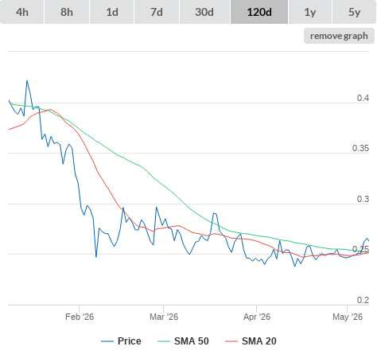Click the blue Price legend line marker
The width and height of the screenshot is (377, 362).
point(107,341)
